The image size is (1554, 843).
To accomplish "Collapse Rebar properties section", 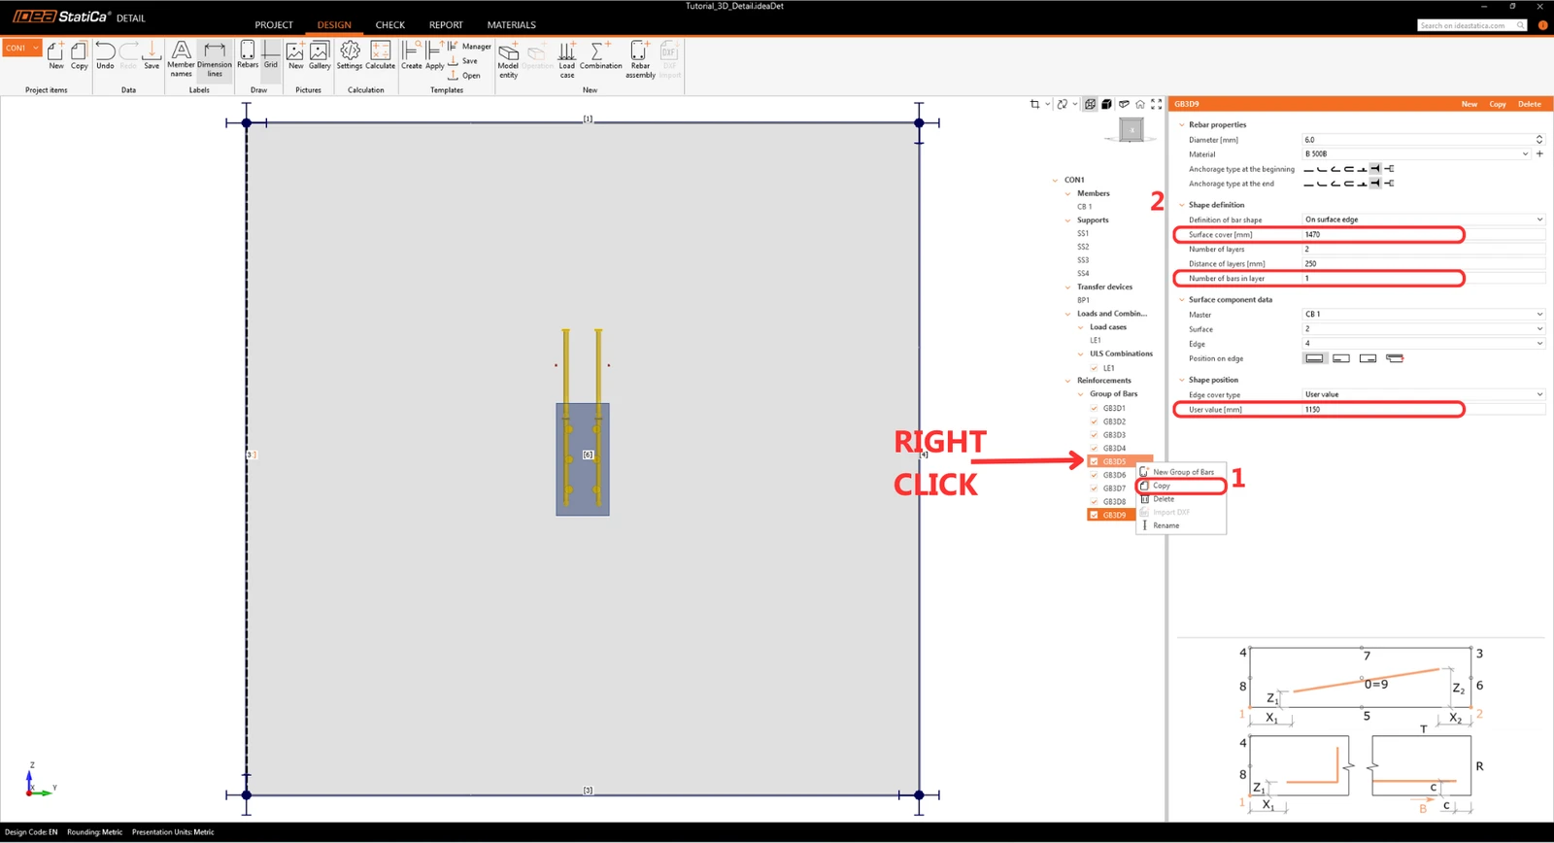I will pyautogui.click(x=1182, y=124).
